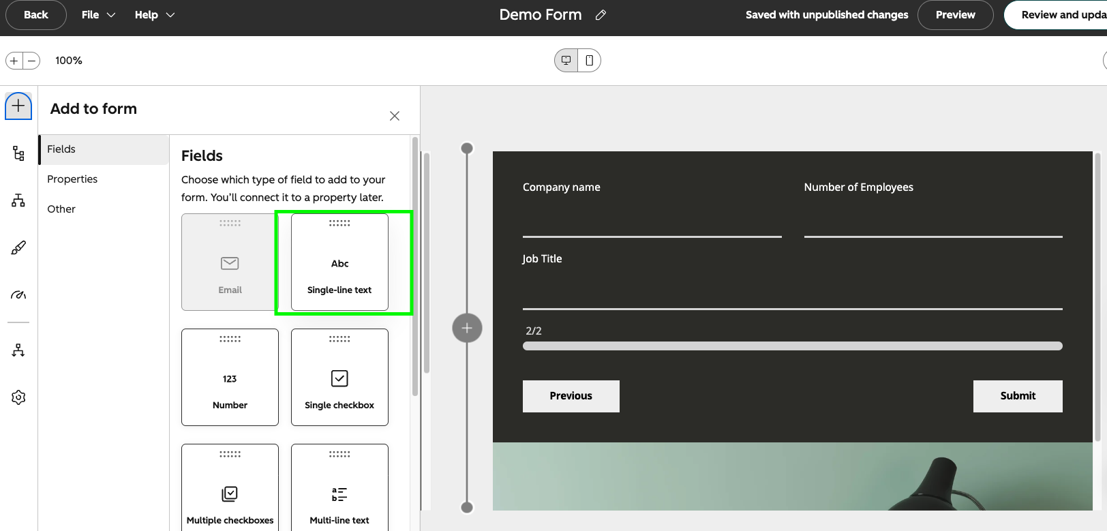
Task: Select the Fields tab
Action: [104, 149]
